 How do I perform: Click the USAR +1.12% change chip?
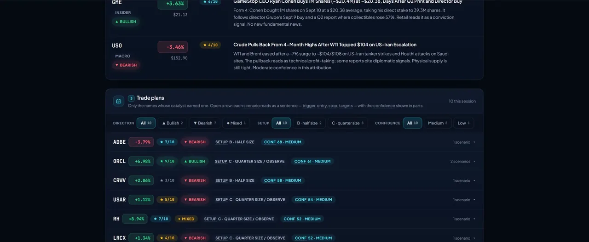(x=141, y=200)
